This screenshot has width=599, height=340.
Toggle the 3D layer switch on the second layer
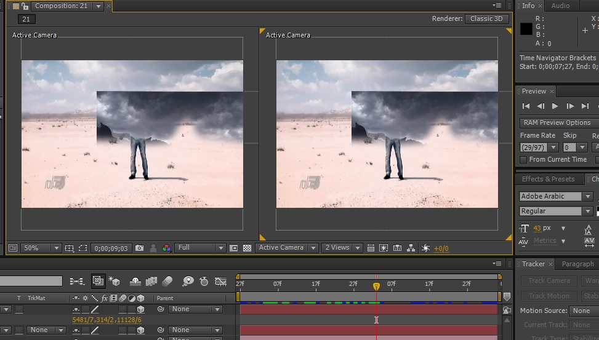pos(140,330)
